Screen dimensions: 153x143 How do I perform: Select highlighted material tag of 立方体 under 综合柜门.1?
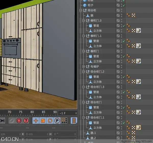(x=138, y=127)
